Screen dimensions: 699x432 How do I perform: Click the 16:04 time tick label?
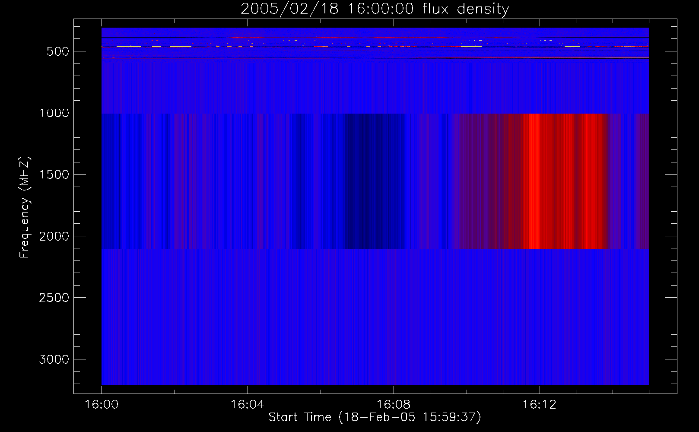(x=247, y=405)
